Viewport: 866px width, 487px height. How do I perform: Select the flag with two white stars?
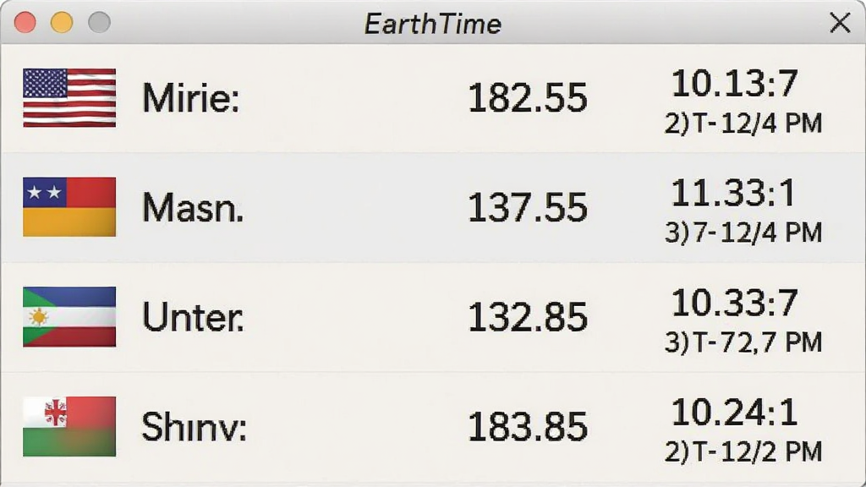69,207
